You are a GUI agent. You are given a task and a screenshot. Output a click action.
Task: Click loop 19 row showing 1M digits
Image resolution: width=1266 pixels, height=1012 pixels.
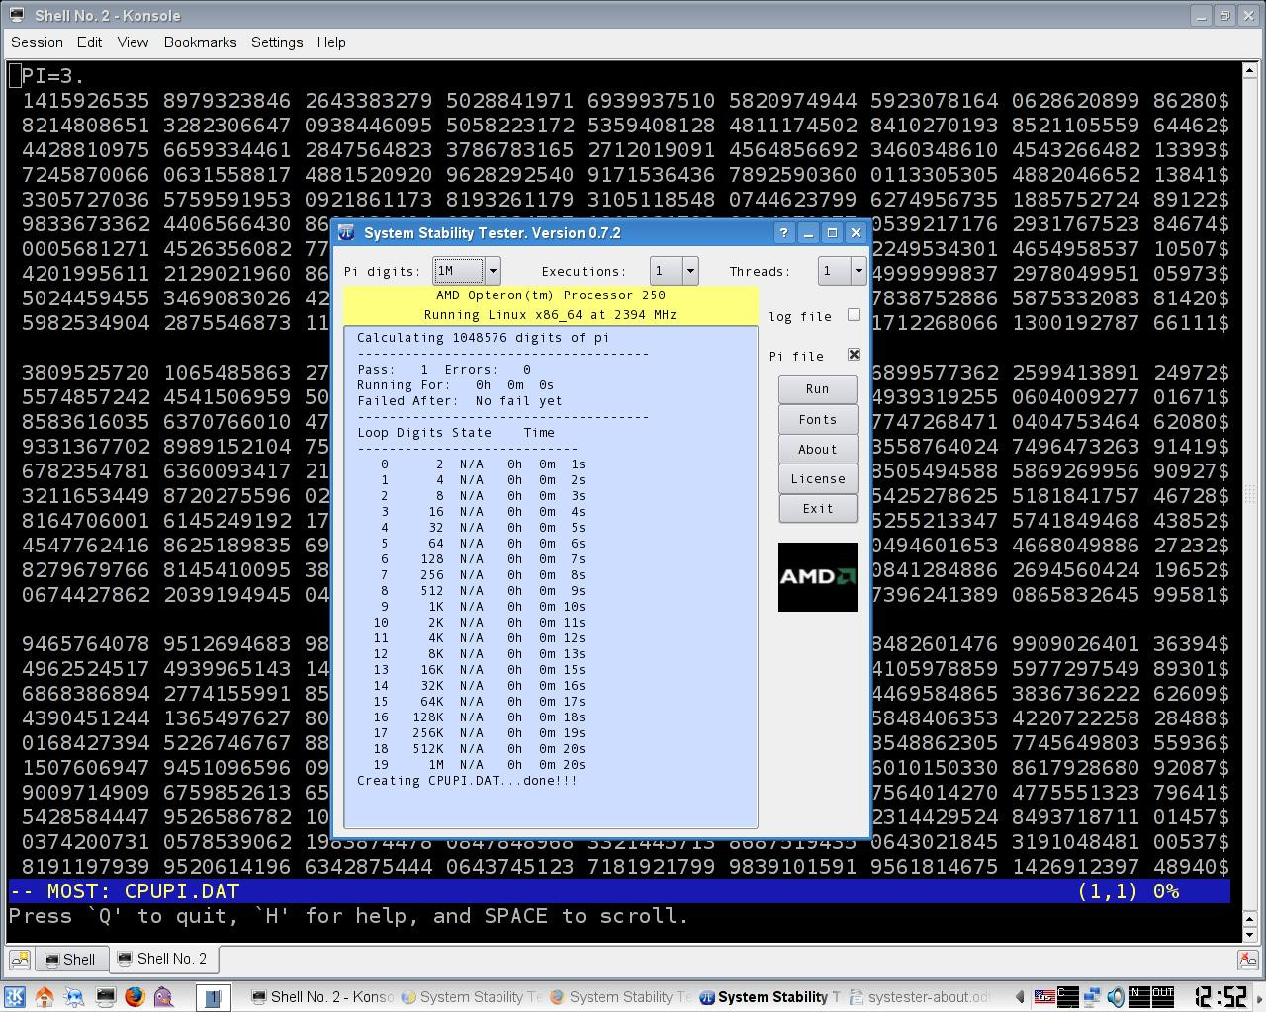pyautogui.click(x=481, y=765)
